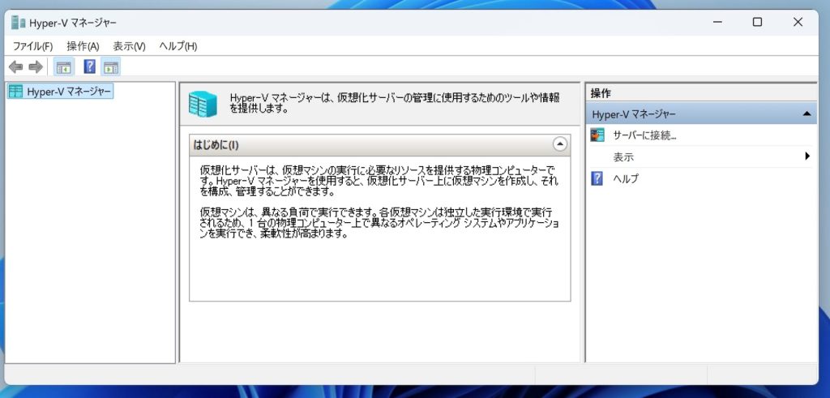Click the Back arrow toolbar icon
This screenshot has height=398, width=830.
pyautogui.click(x=16, y=67)
